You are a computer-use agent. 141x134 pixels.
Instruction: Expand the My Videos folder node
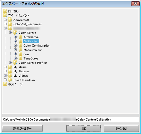pyautogui.click(x=5, y=75)
